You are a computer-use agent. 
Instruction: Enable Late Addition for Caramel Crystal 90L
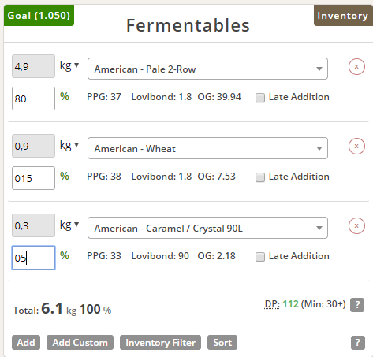(x=260, y=257)
